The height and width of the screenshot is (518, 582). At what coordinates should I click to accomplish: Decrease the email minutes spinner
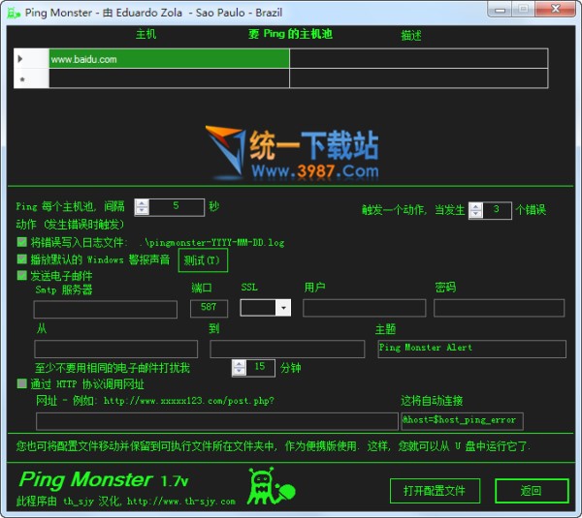point(239,372)
